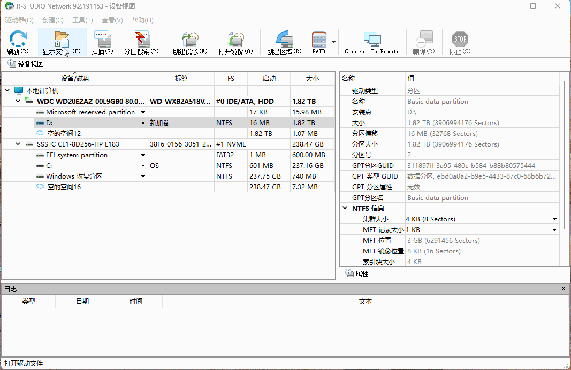This screenshot has height=370, width=571.
Task: Click the 类型 log column header
Action: (x=29, y=301)
